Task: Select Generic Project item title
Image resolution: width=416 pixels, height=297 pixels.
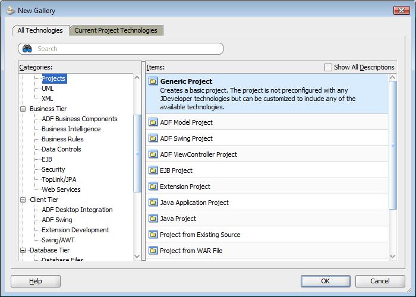Action: click(186, 81)
